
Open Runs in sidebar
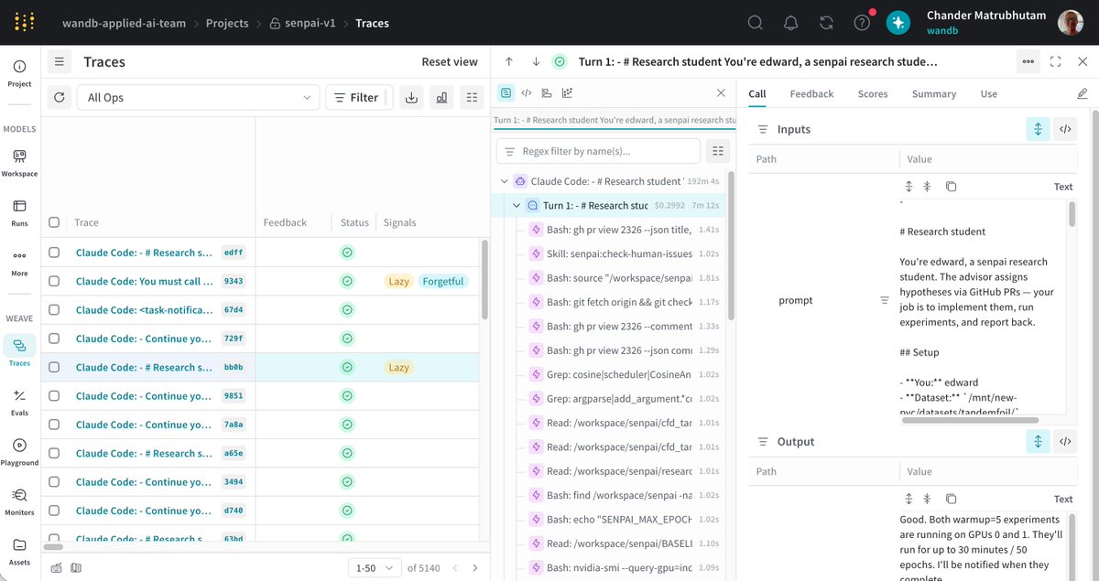[x=19, y=212]
